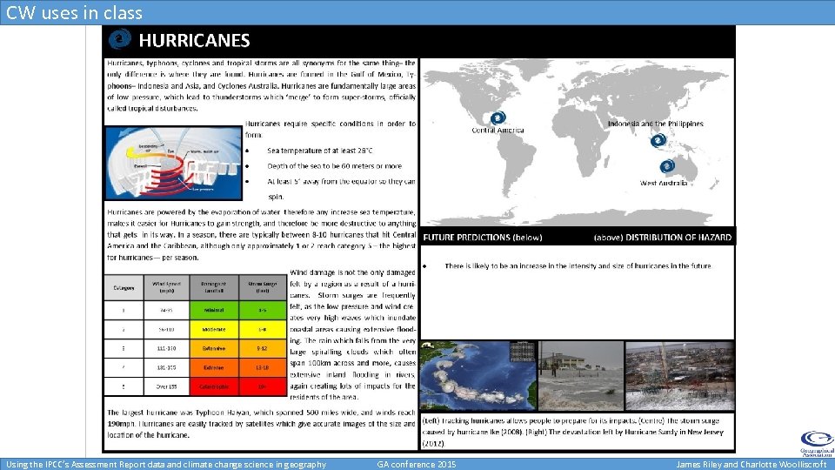Click the 'Over 155' wind speed cell
Image resolution: width=835 pixels, height=470 pixels.
pos(166,386)
